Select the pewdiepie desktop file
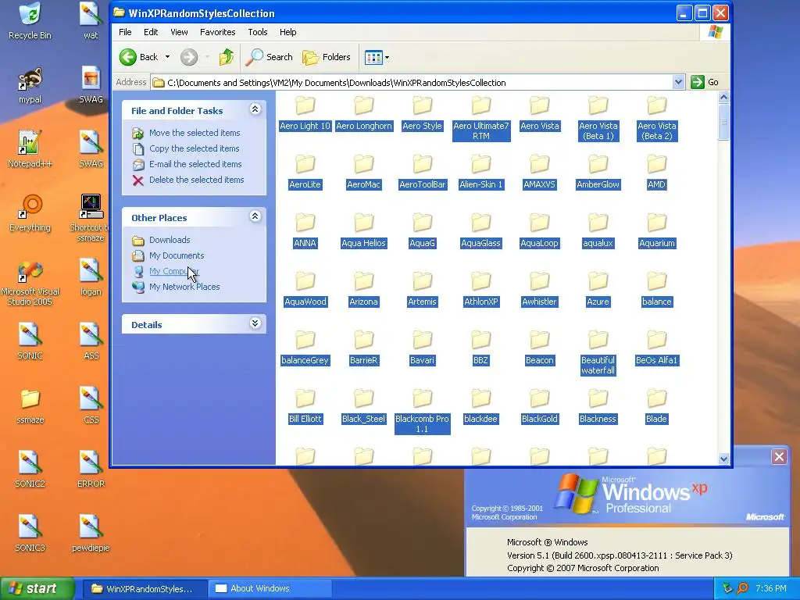The width and height of the screenshot is (800, 600). tap(91, 534)
